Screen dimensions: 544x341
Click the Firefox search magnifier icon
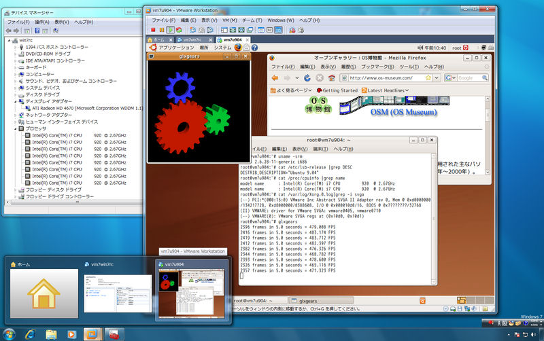click(x=485, y=78)
